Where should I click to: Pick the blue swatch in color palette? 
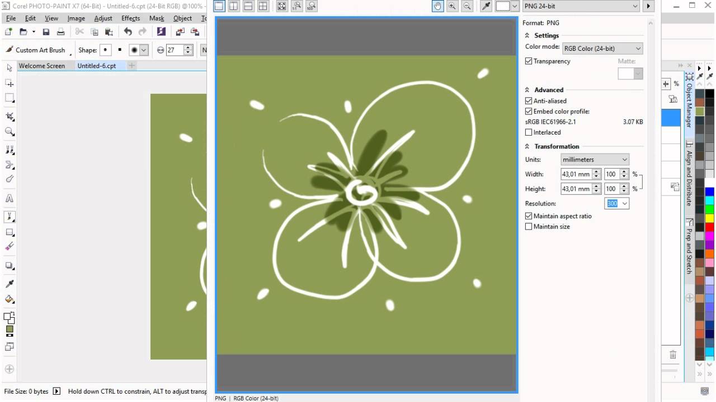pos(710,192)
